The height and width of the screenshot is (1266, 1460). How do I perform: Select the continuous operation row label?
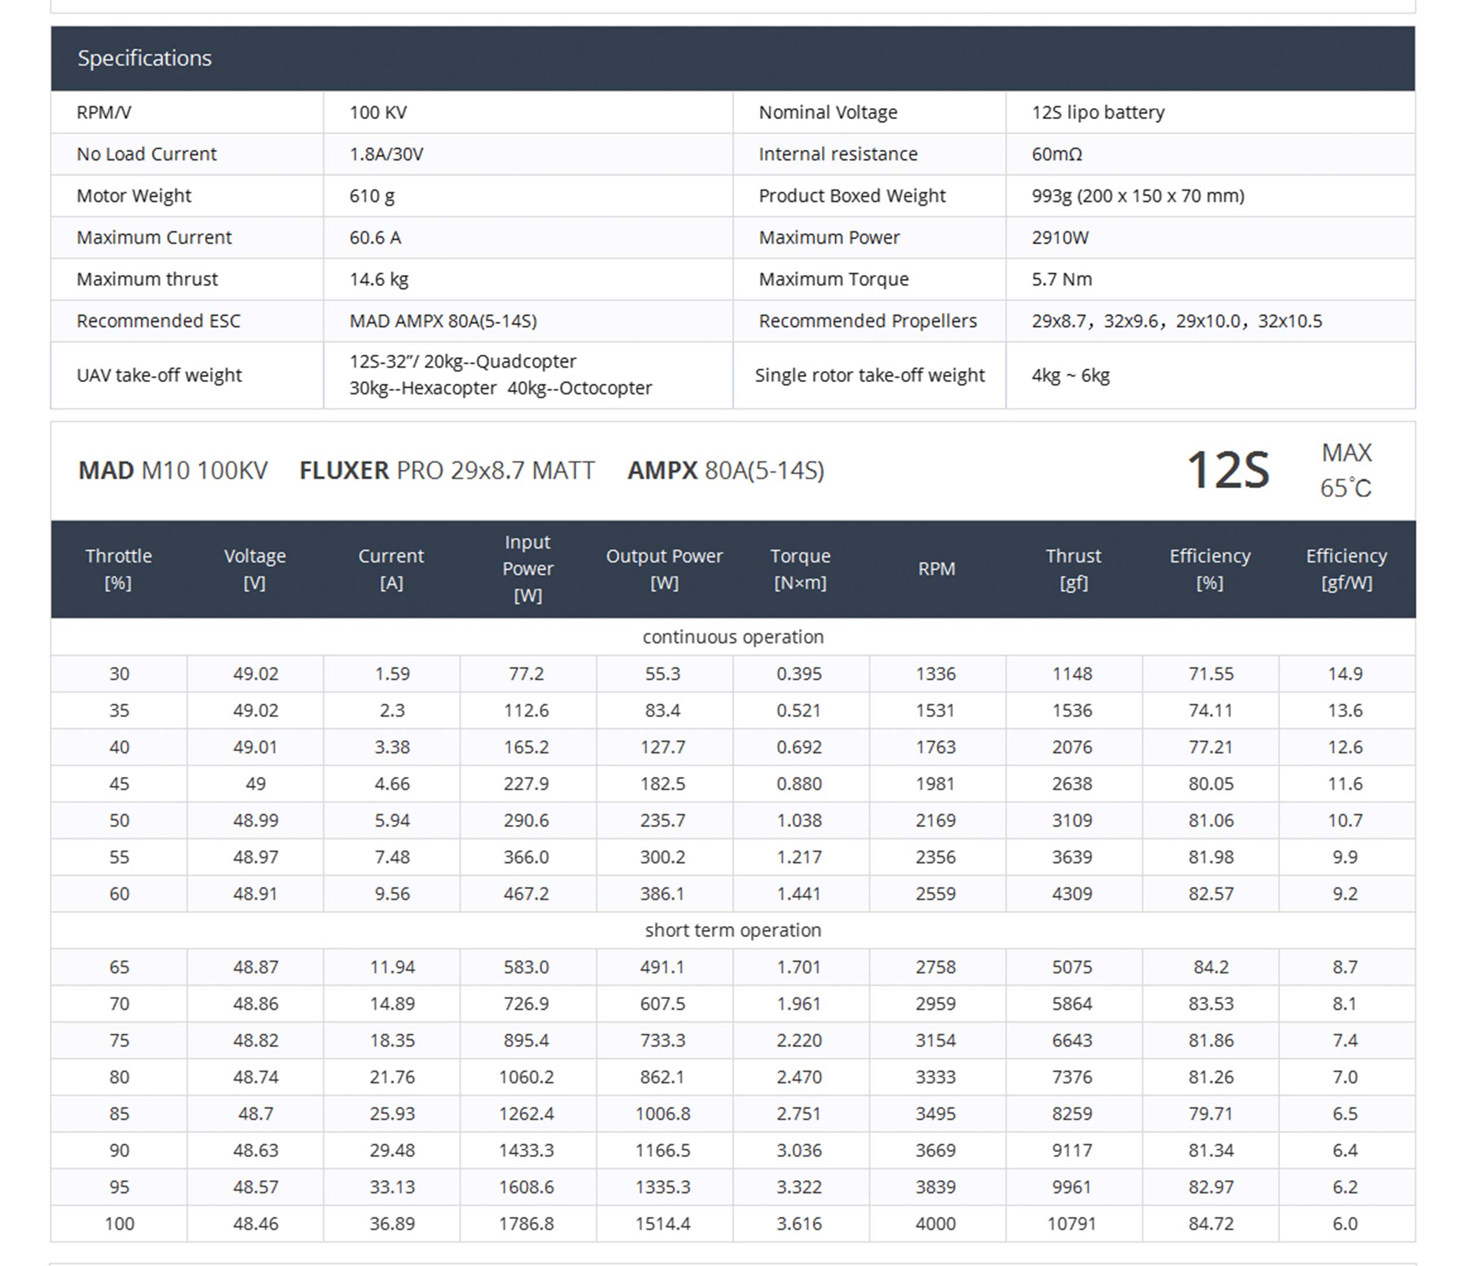pos(732,637)
